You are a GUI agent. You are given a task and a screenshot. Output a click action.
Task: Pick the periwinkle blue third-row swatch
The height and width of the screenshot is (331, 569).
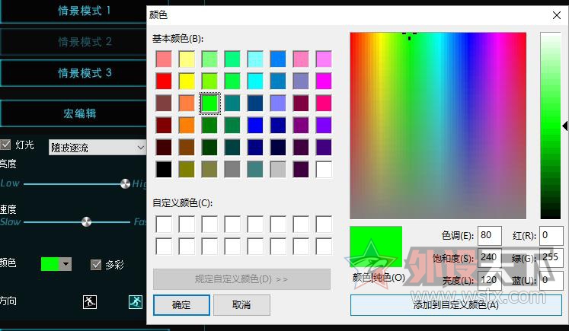coord(278,103)
